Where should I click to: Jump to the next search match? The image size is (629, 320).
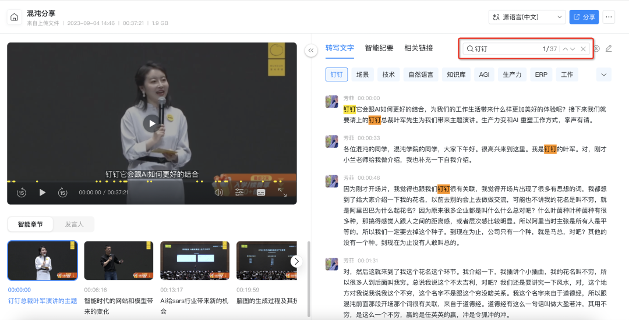(x=573, y=49)
